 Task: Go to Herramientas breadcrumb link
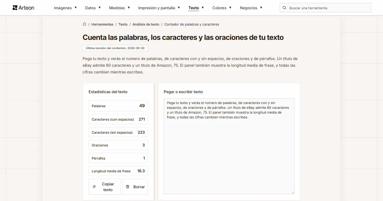coord(102,24)
